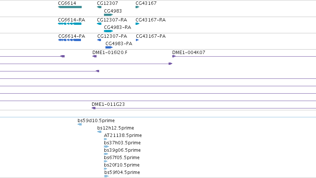Click the CG43167-RA label

[150, 20]
